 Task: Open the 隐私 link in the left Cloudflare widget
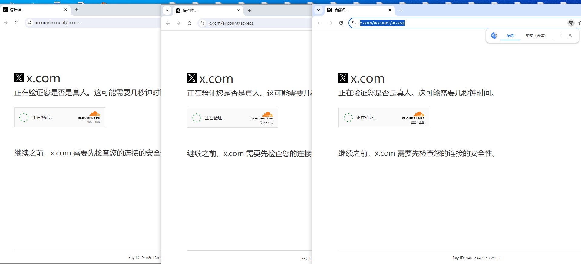tap(90, 122)
